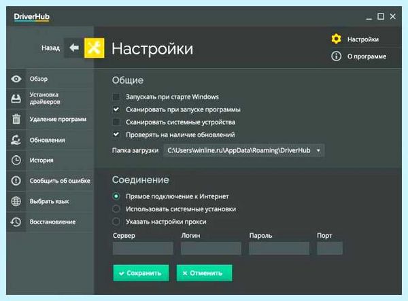Click the Порт input field
408x301 pixels.
pos(330,248)
